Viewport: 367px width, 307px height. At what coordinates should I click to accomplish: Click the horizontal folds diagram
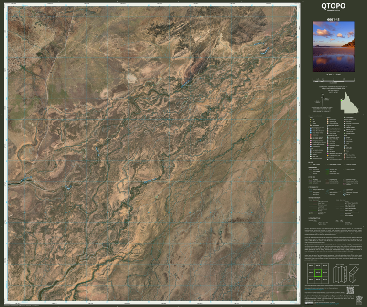pos(354,275)
